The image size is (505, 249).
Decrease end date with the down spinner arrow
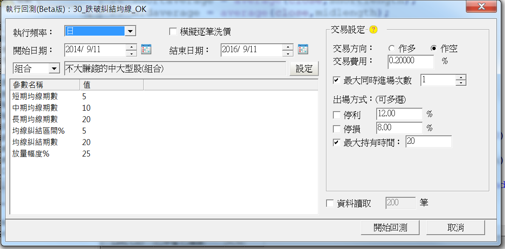(x=288, y=53)
